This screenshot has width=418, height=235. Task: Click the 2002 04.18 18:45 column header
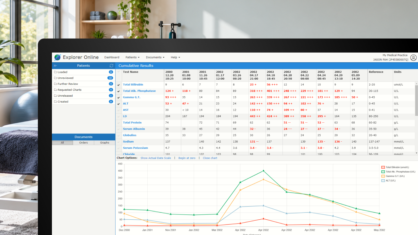click(274, 75)
